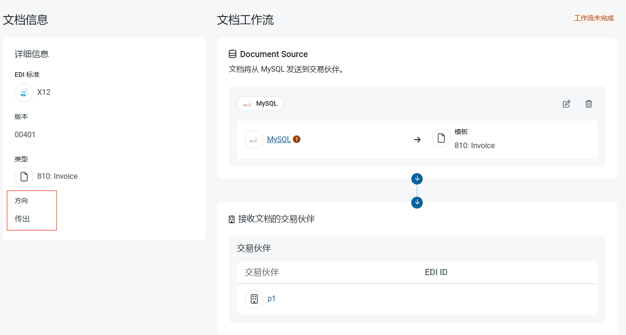Click the 传出 direction value
Viewport: 626px width, 335px height.
[22, 219]
